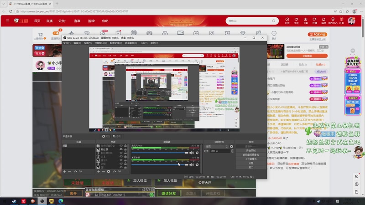The height and width of the screenshot is (205, 365).
Task: Move source up with up chevron
Action: pyautogui.click(x=115, y=171)
